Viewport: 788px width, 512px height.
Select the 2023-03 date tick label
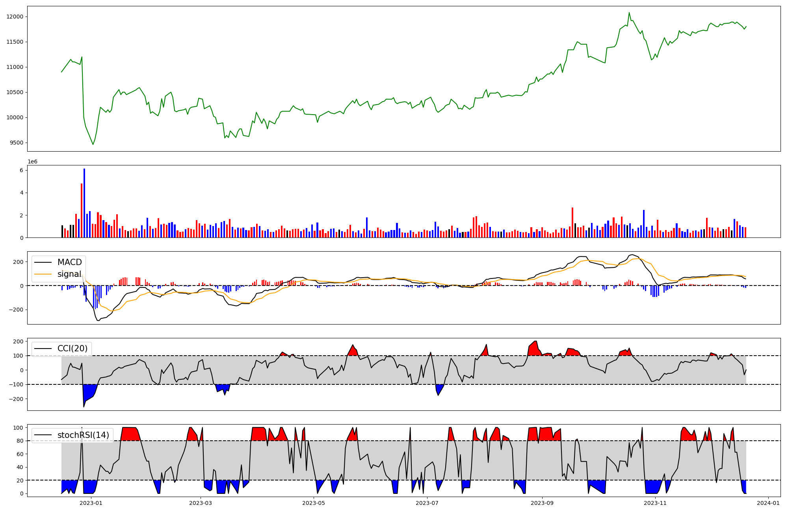click(201, 503)
